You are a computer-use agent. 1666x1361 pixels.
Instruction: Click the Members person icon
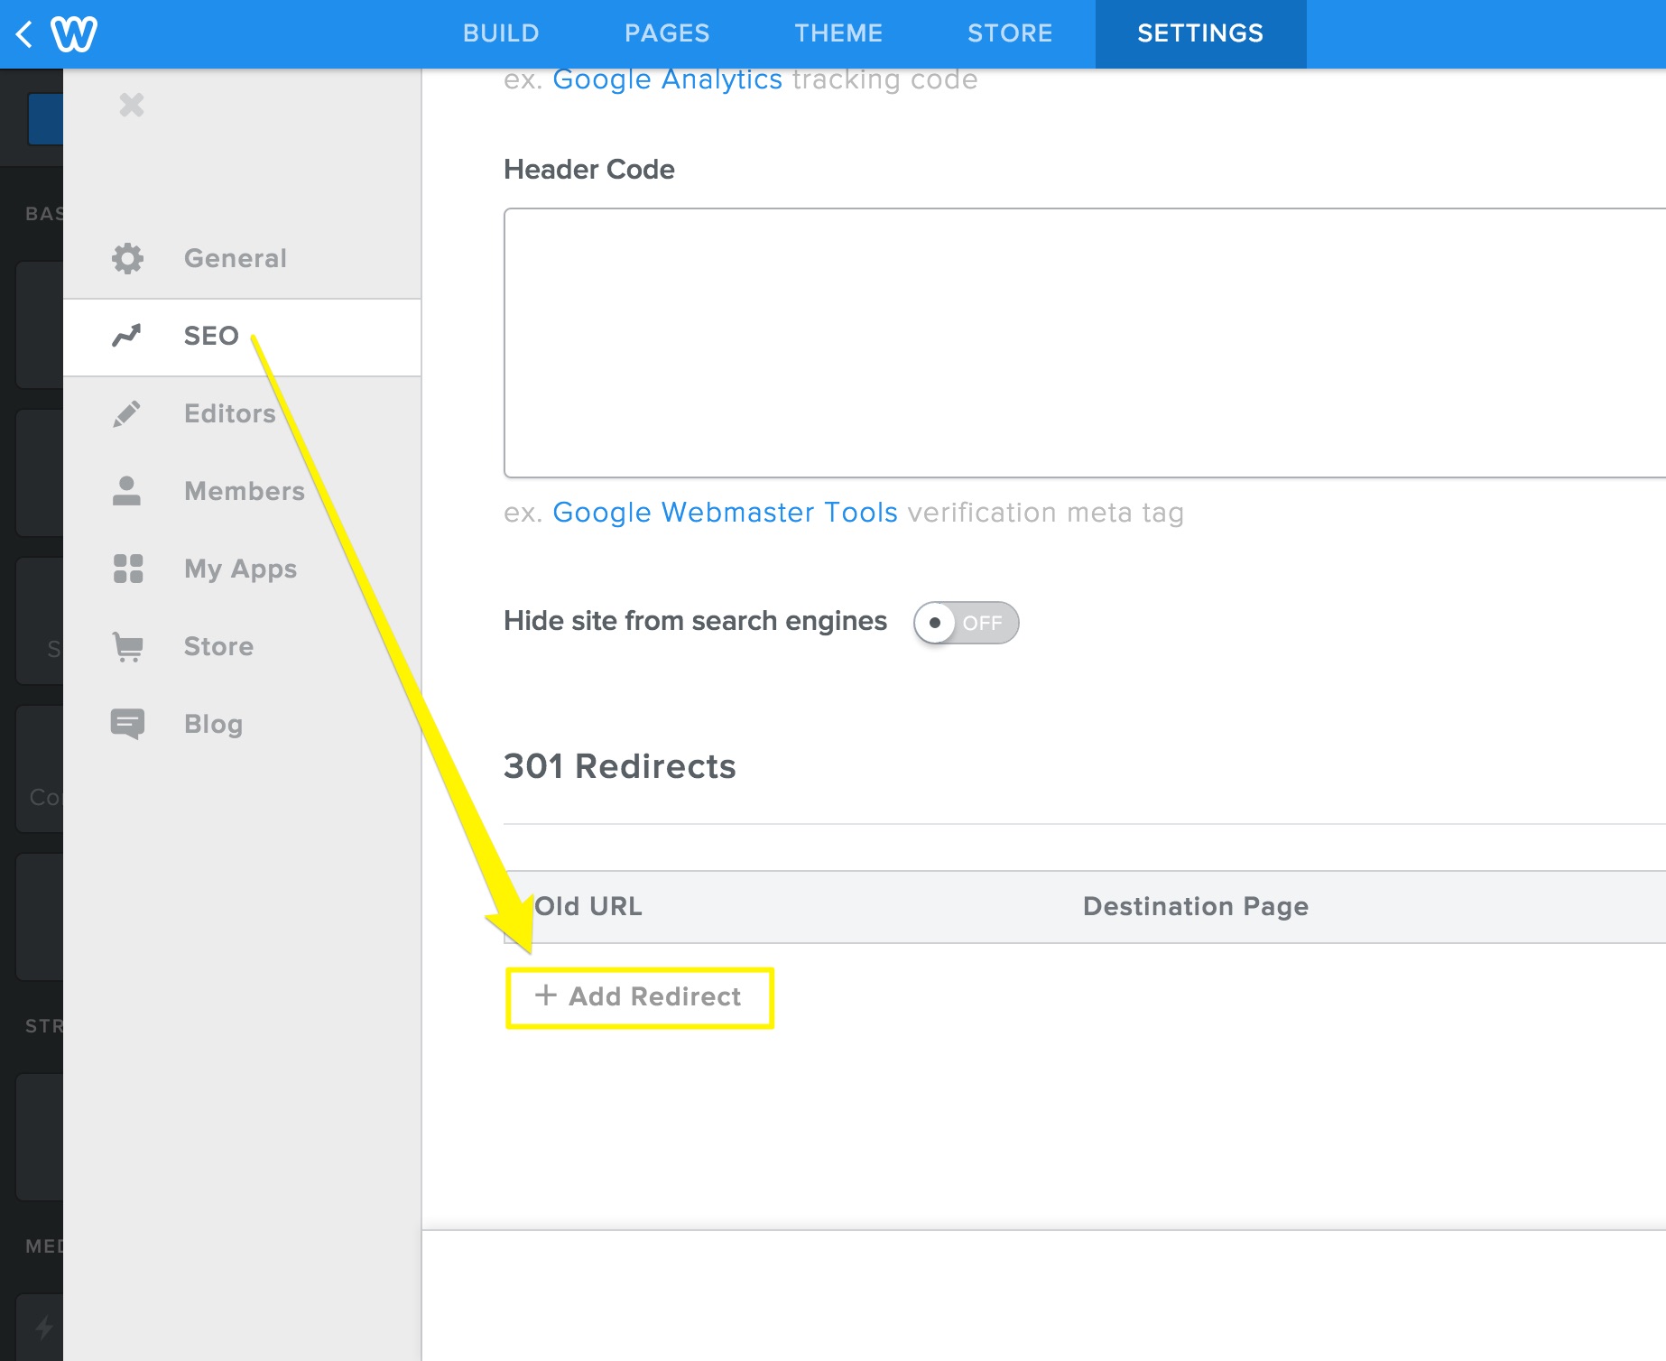[126, 491]
